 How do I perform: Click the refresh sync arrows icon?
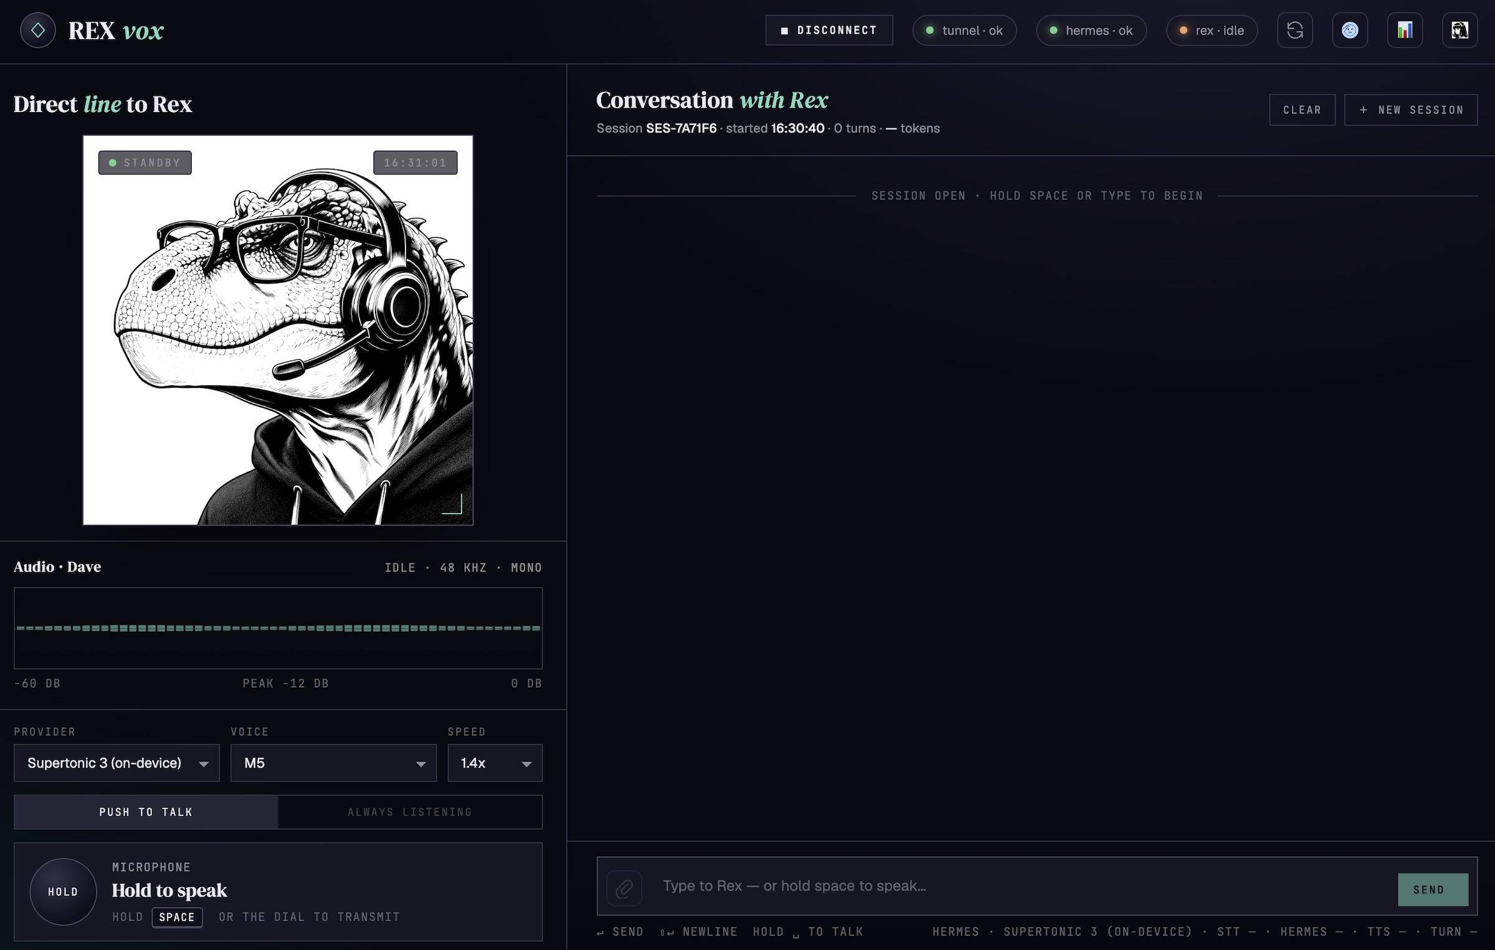(1295, 30)
